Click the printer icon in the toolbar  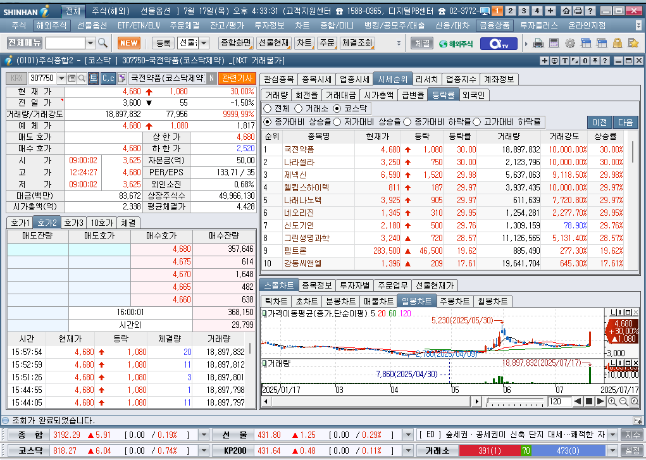pyautogui.click(x=538, y=43)
